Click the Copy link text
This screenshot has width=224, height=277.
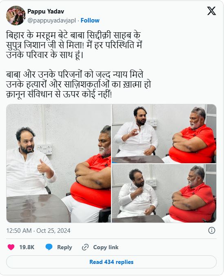coord(106,247)
